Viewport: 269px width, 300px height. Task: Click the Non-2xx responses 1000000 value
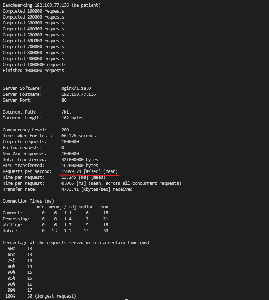70,153
